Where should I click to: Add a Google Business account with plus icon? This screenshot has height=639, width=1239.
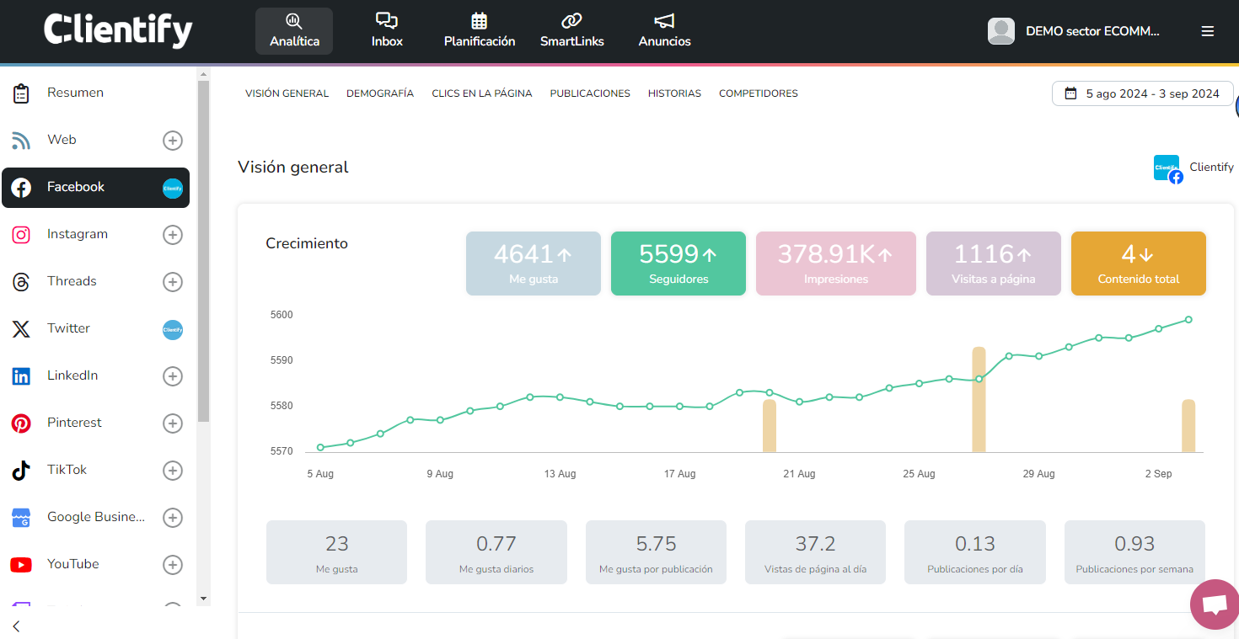pyautogui.click(x=173, y=518)
